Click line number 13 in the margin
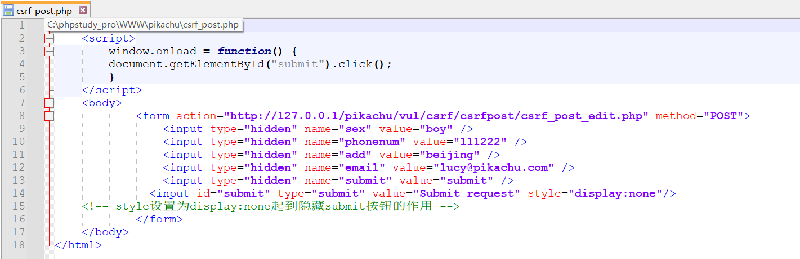Image resolution: width=800 pixels, height=259 pixels. click(x=19, y=180)
